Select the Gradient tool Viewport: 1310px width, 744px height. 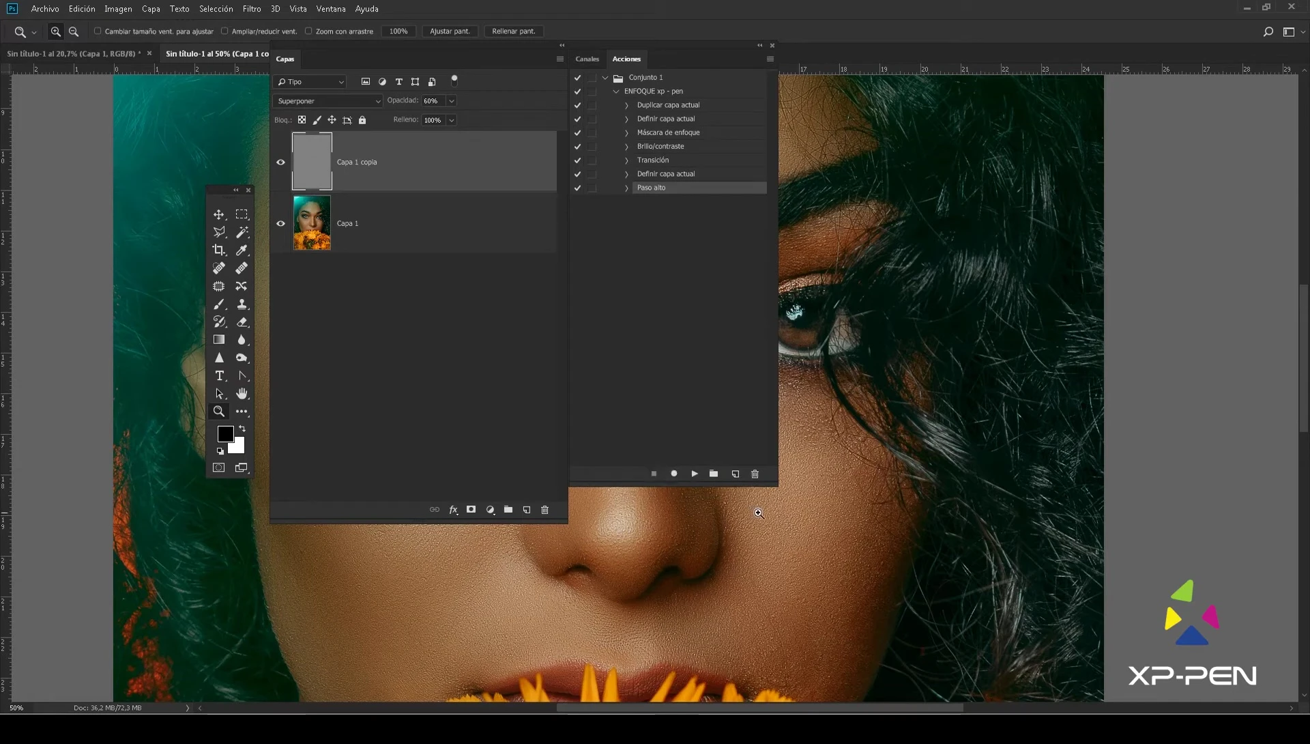point(218,340)
